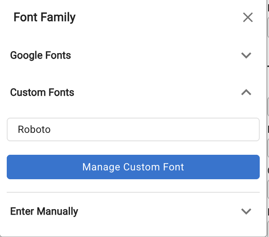Open the Google Fonts section

41,55
